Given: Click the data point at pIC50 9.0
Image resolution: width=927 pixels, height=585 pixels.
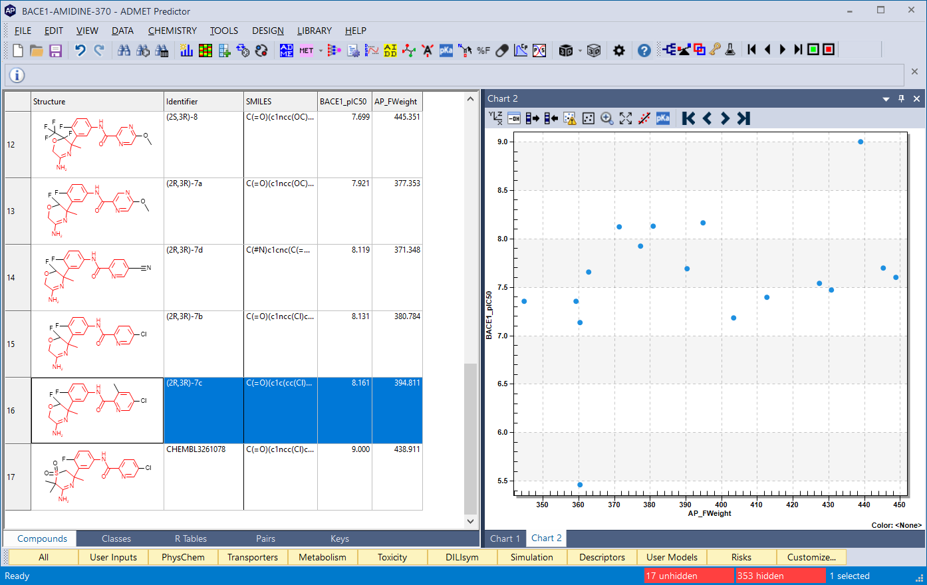Looking at the screenshot, I should tap(861, 142).
